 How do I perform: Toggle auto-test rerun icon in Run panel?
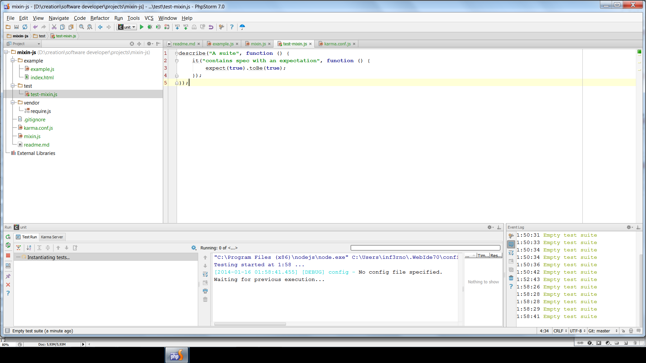(x=8, y=245)
